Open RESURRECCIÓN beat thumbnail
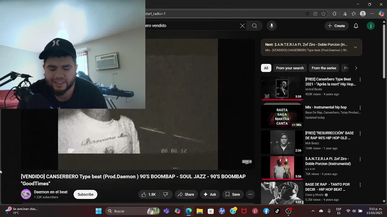 (x=282, y=142)
